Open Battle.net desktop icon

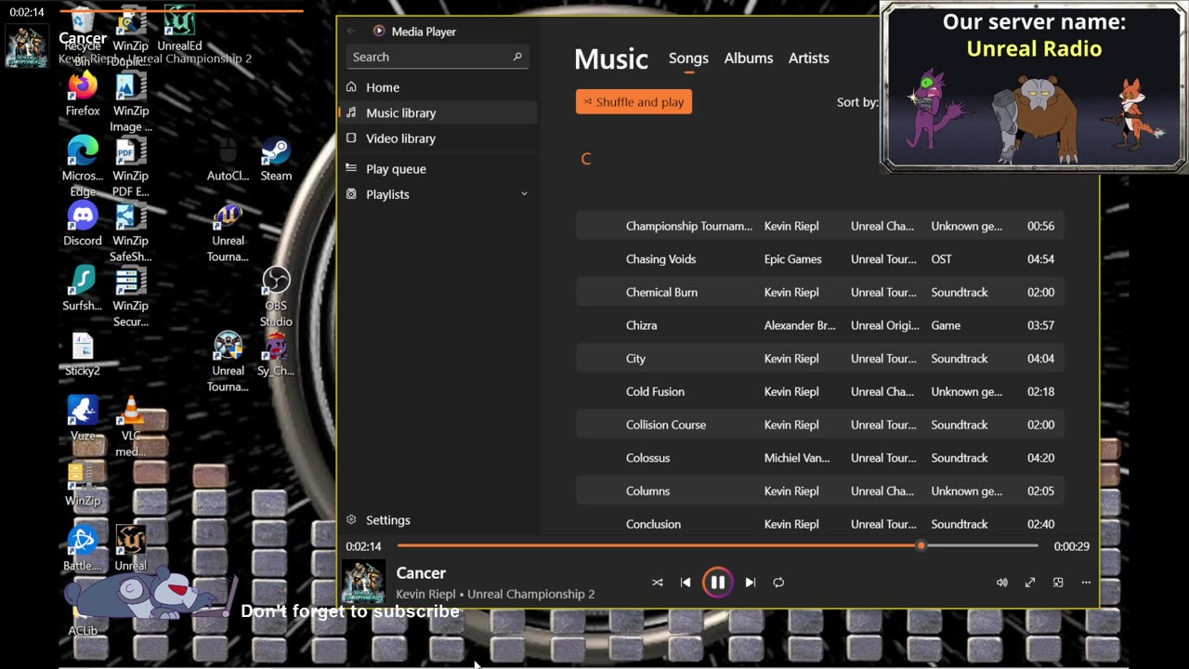(83, 550)
